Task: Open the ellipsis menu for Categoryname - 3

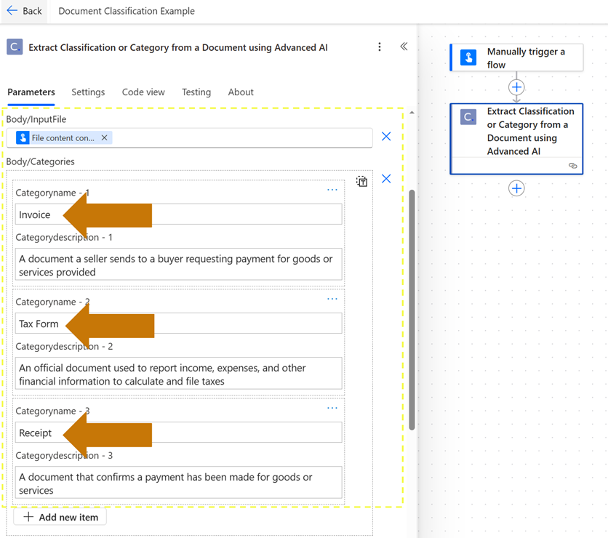Action: click(333, 408)
